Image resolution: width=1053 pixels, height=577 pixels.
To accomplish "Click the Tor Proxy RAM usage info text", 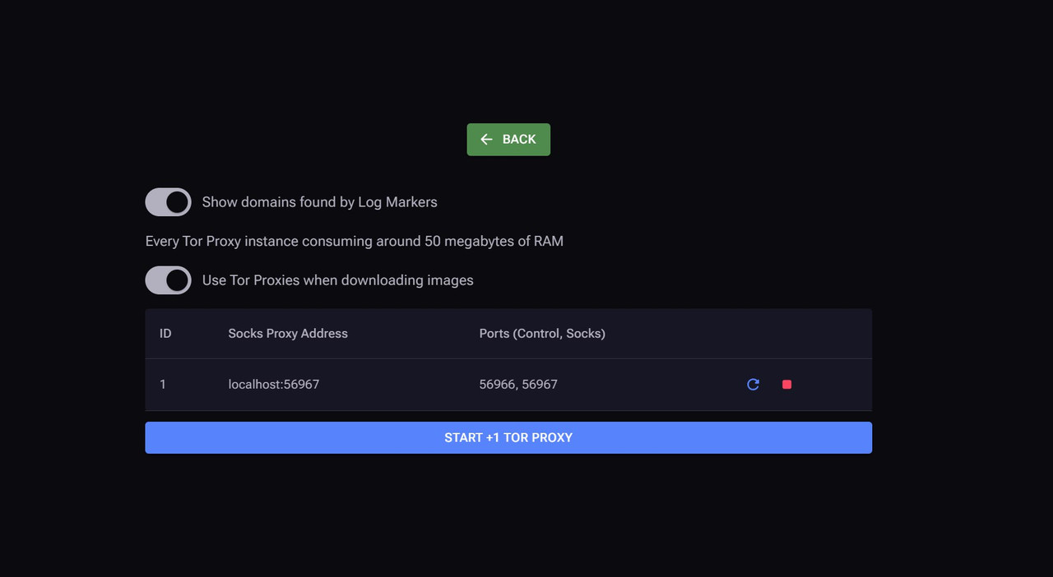I will tap(354, 242).
